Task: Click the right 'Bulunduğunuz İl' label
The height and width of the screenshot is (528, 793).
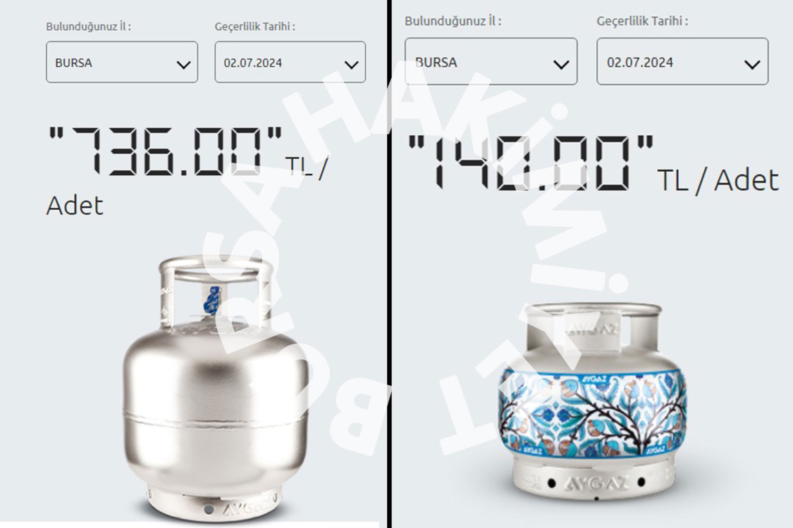Action: pos(453,21)
